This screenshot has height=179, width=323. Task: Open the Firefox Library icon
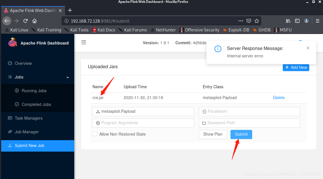pyautogui.click(x=288, y=21)
